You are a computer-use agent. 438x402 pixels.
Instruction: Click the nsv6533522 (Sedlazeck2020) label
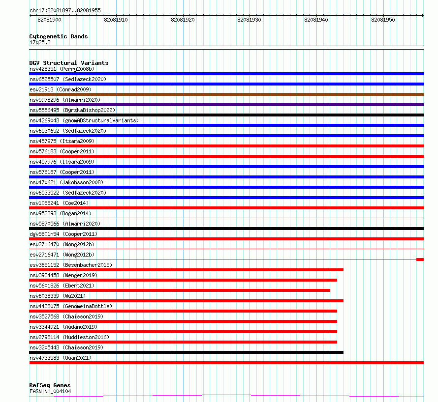(x=68, y=193)
